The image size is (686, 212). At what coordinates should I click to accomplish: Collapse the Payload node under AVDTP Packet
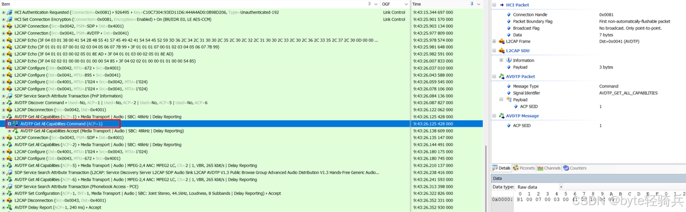pyautogui.click(x=501, y=99)
